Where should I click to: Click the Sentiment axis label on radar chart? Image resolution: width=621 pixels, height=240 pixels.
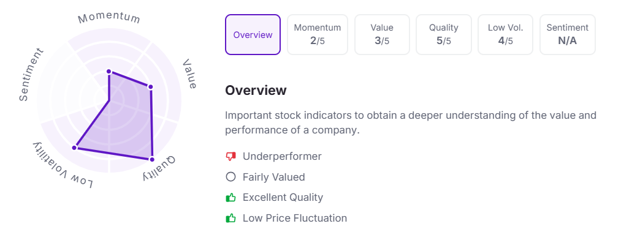point(31,74)
